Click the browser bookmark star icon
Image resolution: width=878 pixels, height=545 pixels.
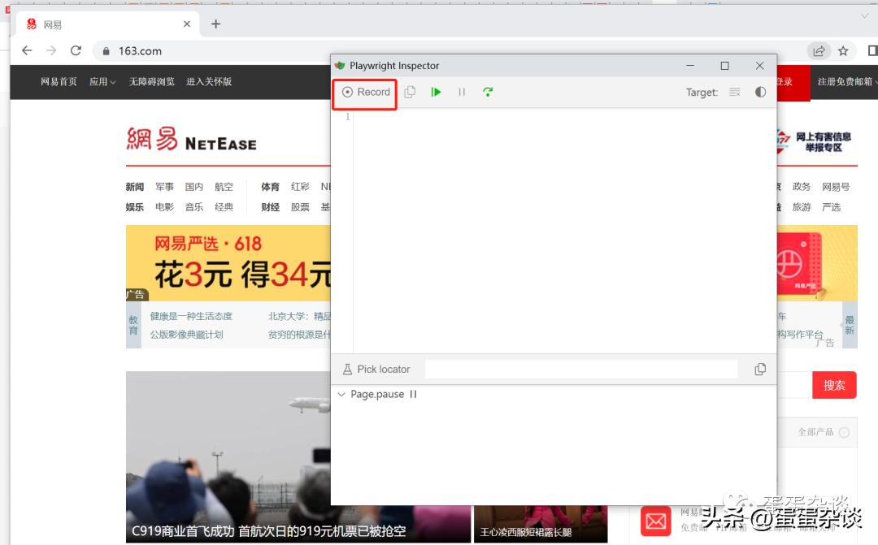click(x=843, y=50)
